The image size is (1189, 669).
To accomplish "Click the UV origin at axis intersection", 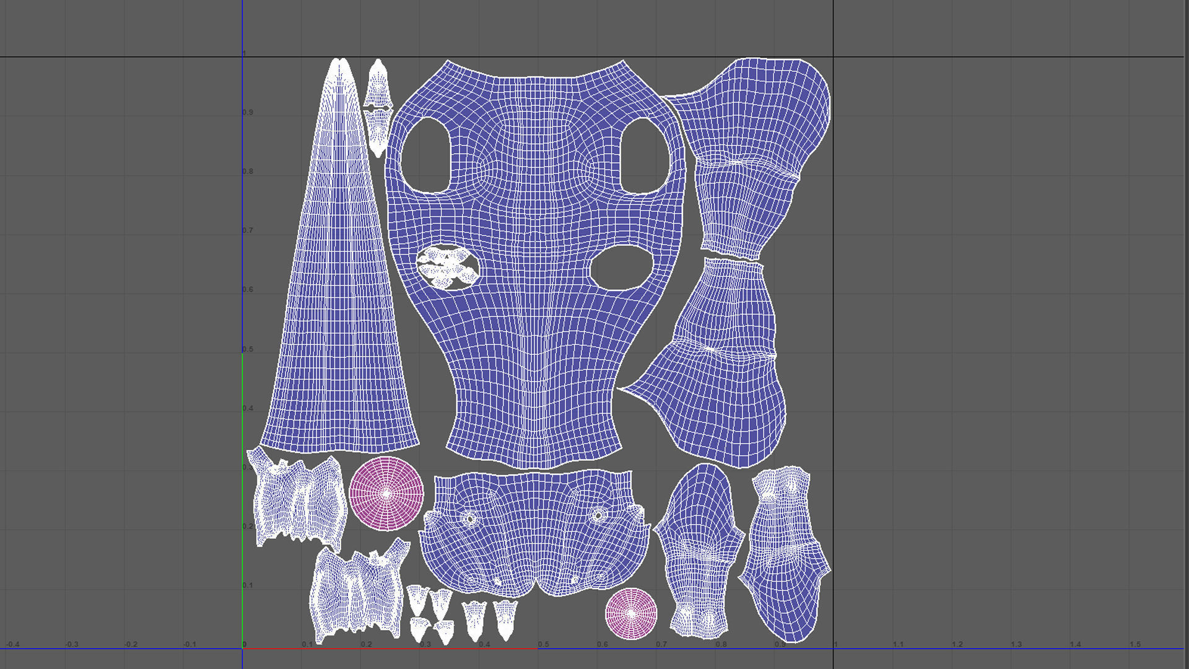I will [x=242, y=649].
